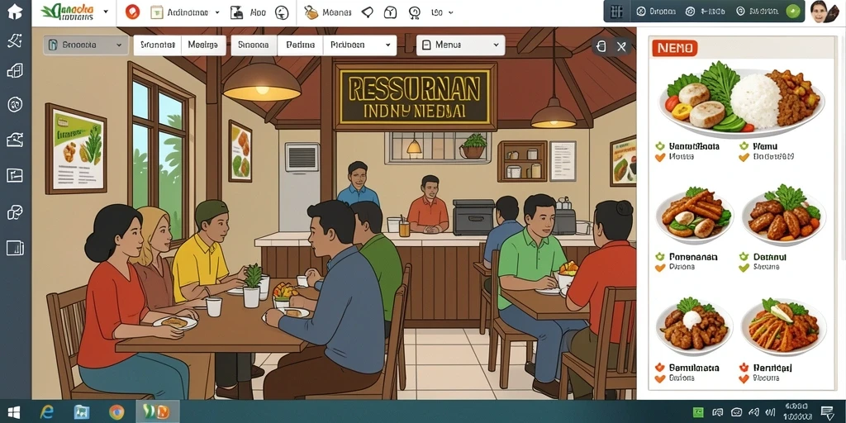Open the Menus dropdown
Screen dimensions: 846x423
pos(460,45)
